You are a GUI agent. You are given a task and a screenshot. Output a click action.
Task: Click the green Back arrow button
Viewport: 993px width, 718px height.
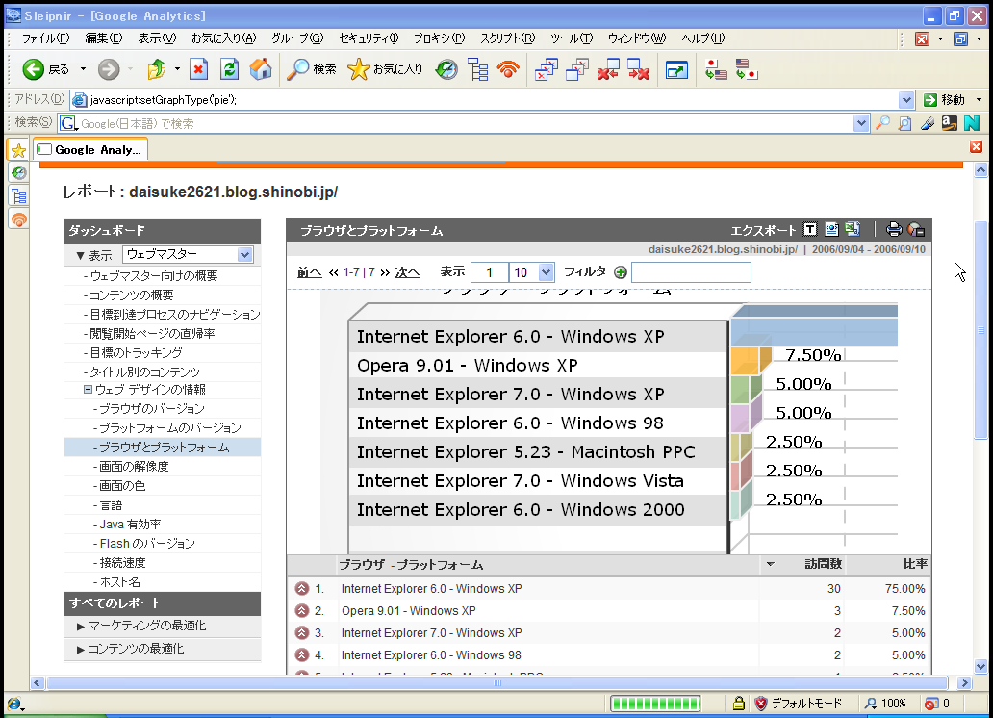(33, 68)
